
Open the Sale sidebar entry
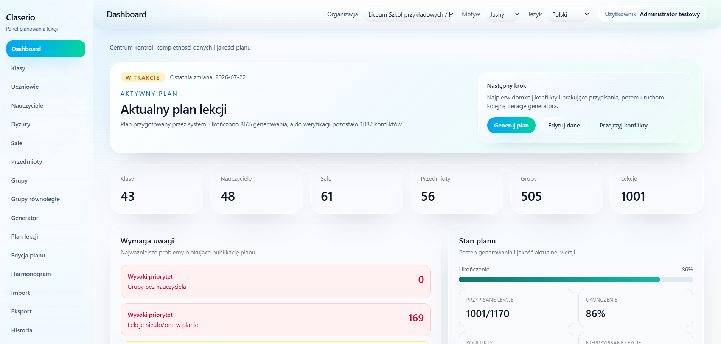coord(46,143)
